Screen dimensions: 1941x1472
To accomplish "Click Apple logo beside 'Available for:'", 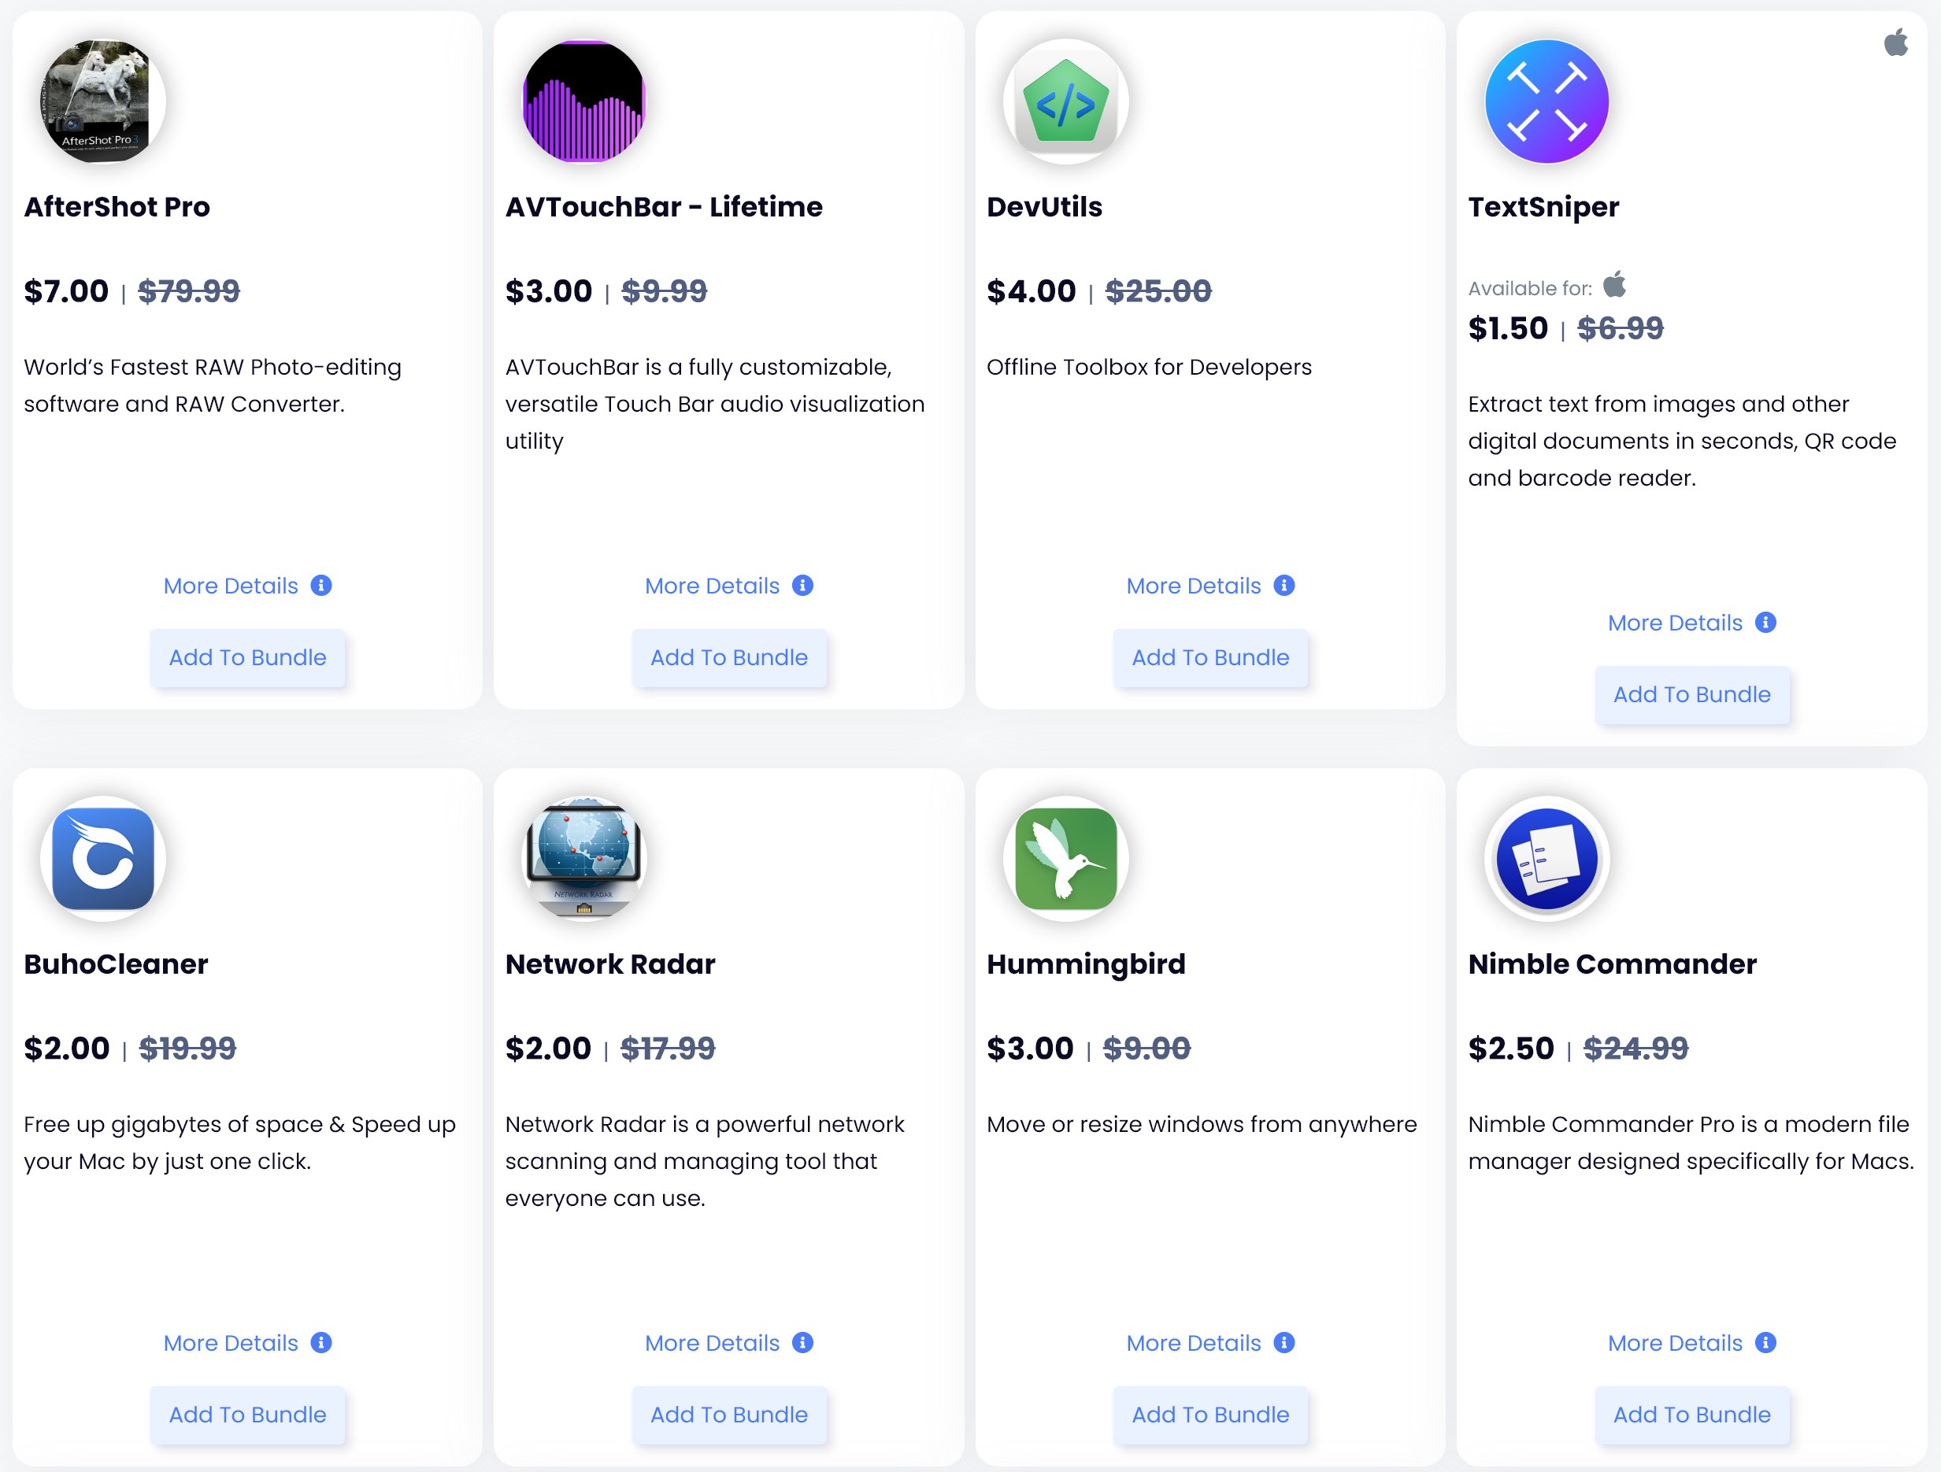I will [x=1614, y=284].
